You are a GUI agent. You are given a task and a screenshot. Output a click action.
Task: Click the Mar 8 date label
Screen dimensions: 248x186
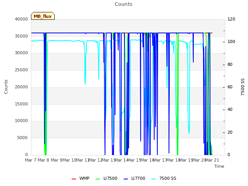coord(43,160)
